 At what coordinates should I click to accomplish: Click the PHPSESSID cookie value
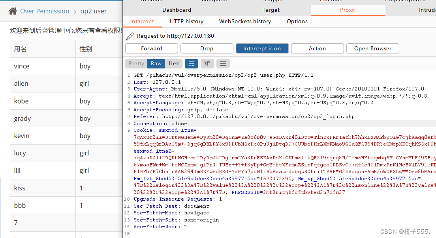pos(304,192)
